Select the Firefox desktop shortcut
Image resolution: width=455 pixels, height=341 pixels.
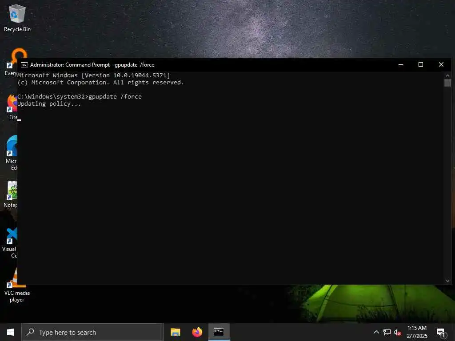[12, 107]
